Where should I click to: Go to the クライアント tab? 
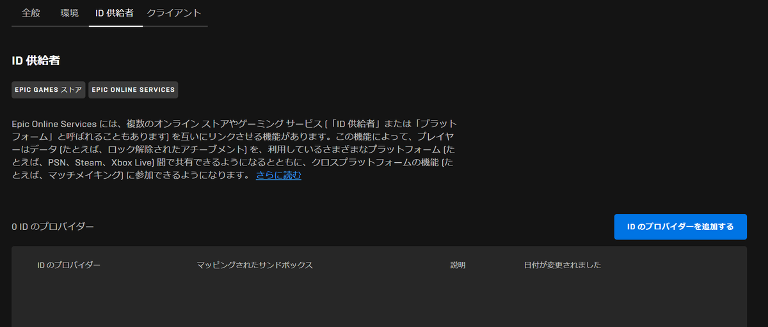pyautogui.click(x=173, y=13)
